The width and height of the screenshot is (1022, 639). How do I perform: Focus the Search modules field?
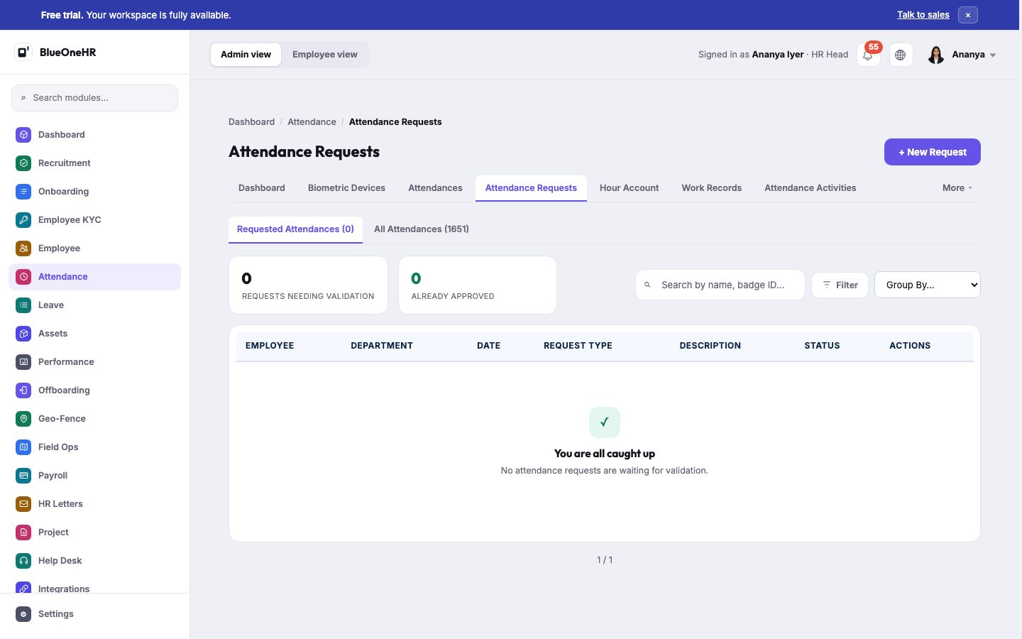tap(94, 98)
